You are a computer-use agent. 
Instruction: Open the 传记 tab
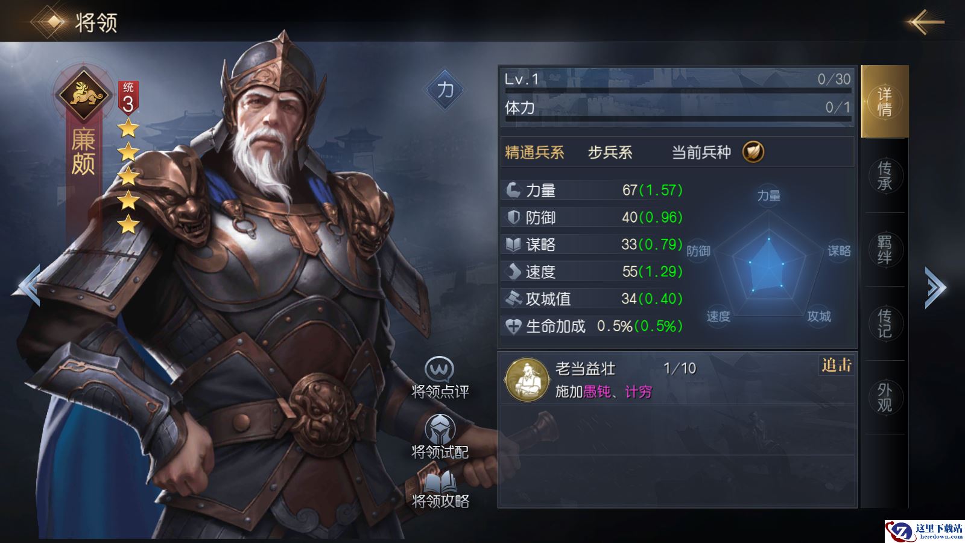click(884, 323)
